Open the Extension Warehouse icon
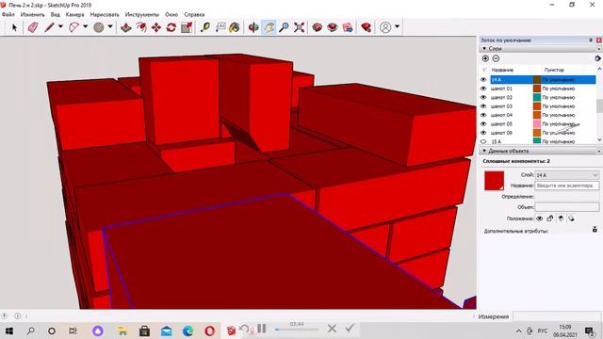This screenshot has height=339, width=603. pyautogui.click(x=333, y=27)
